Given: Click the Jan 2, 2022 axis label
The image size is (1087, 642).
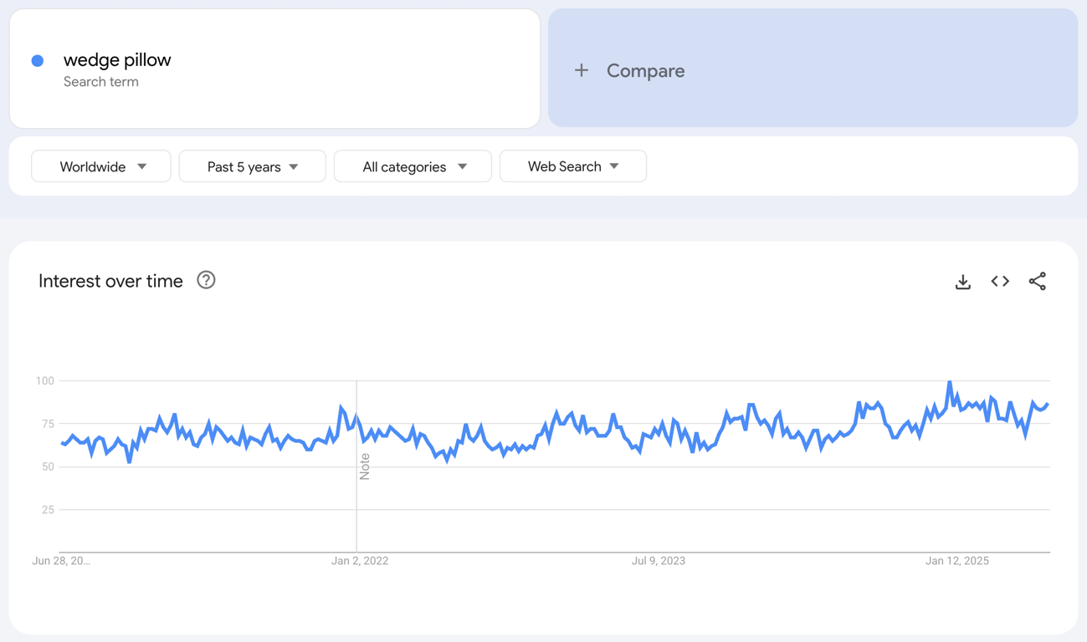Looking at the screenshot, I should click(x=360, y=561).
